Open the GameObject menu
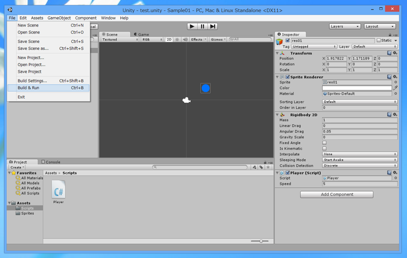Image resolution: width=407 pixels, height=258 pixels. click(59, 18)
